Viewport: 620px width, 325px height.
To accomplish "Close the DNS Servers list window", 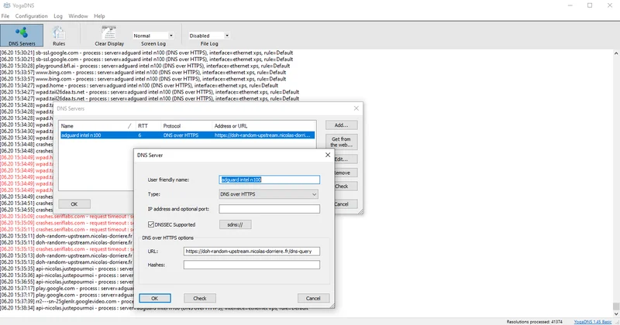I will pos(356,109).
